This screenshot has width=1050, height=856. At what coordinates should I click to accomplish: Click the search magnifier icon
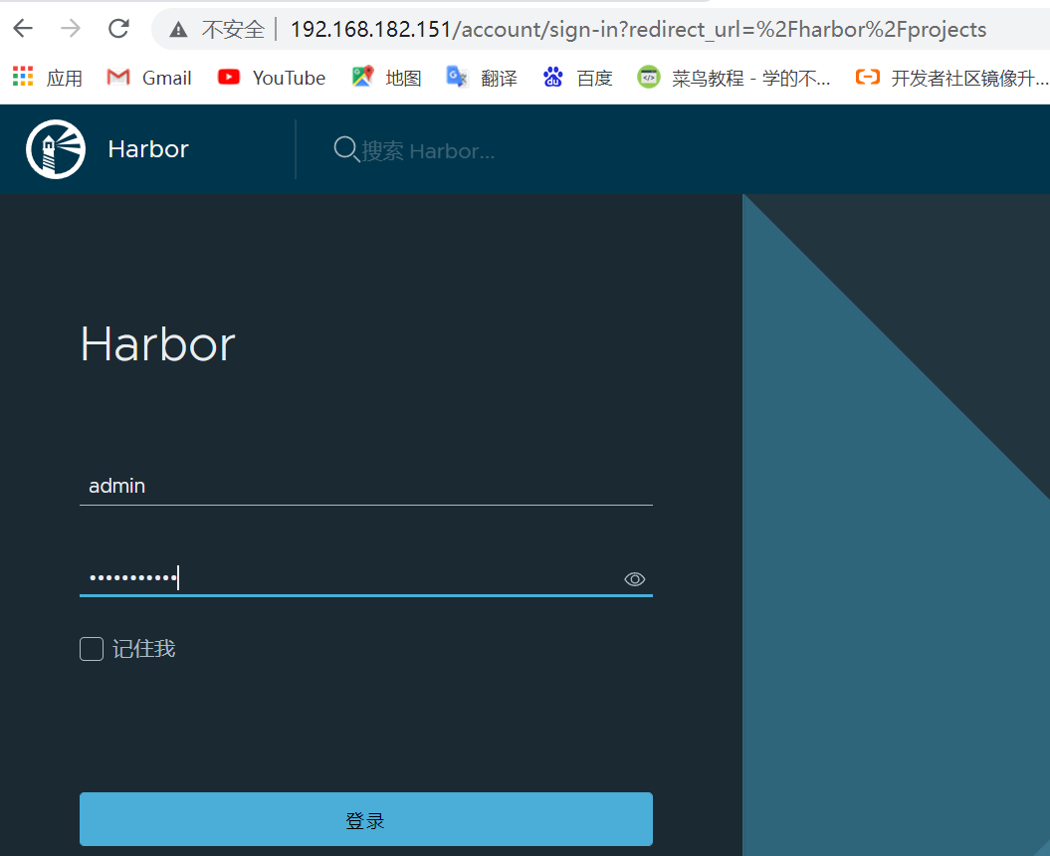(x=346, y=148)
